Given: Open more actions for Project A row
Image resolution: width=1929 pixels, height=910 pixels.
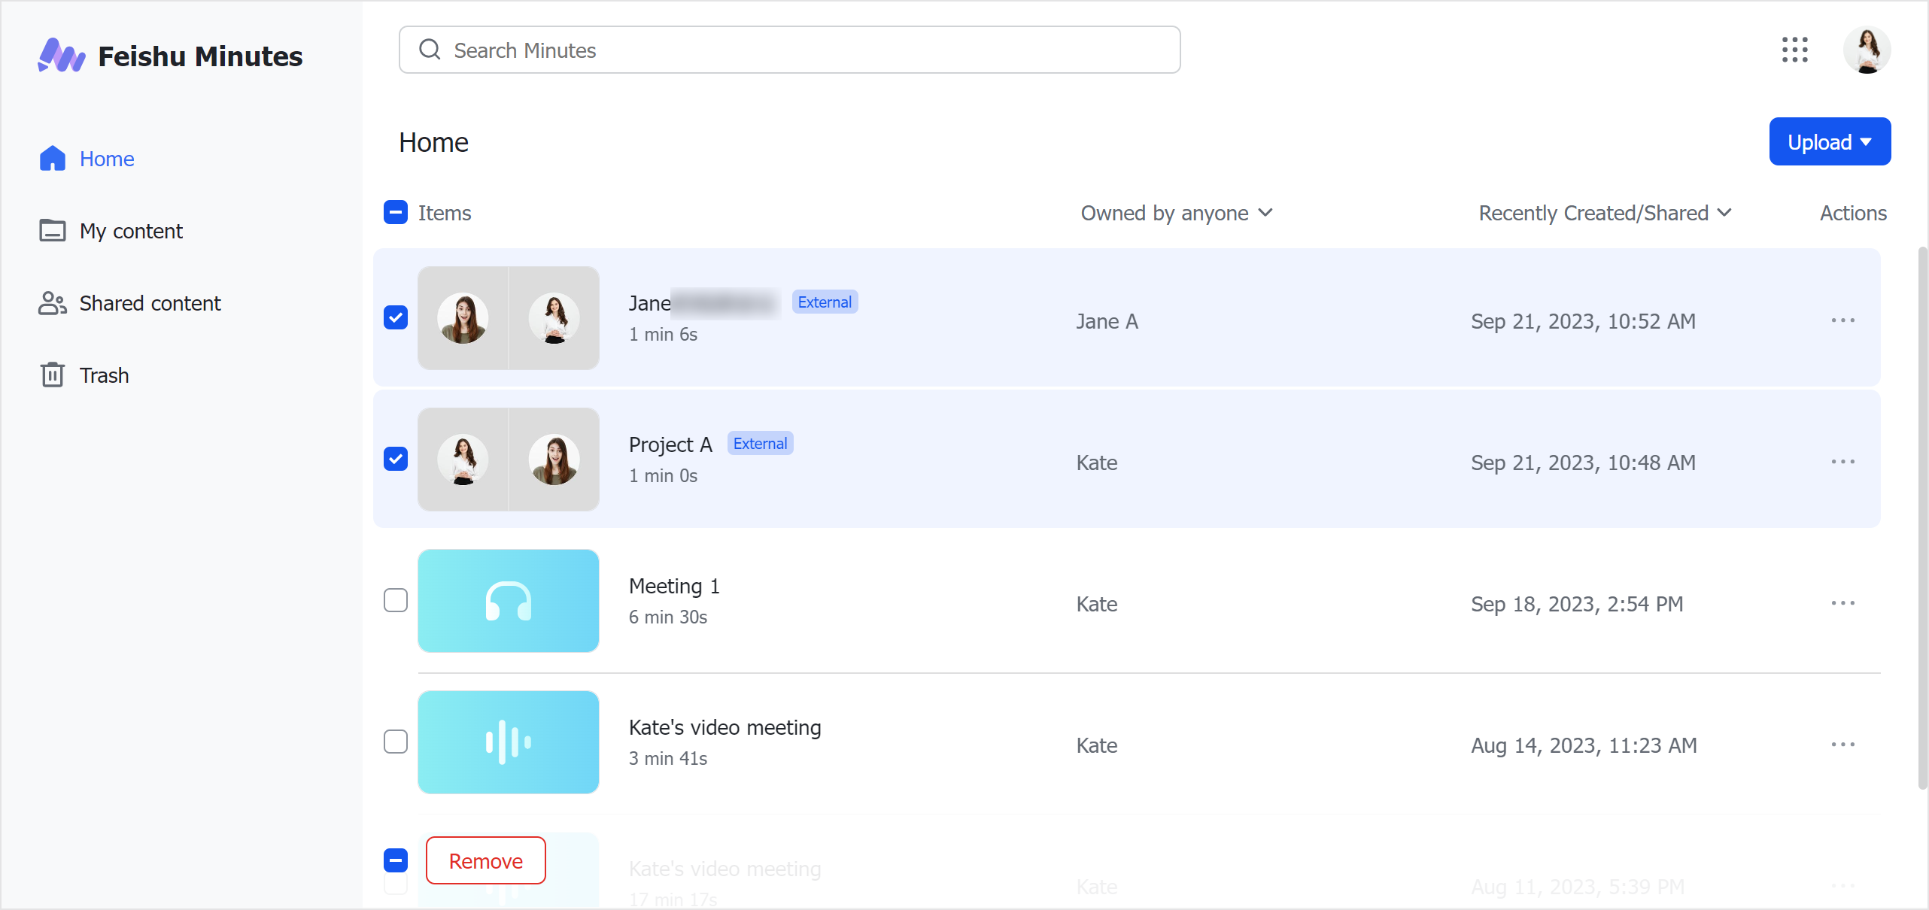Looking at the screenshot, I should 1842,462.
